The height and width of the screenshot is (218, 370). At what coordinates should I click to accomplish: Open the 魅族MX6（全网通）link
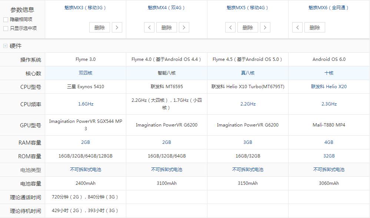[329, 7]
